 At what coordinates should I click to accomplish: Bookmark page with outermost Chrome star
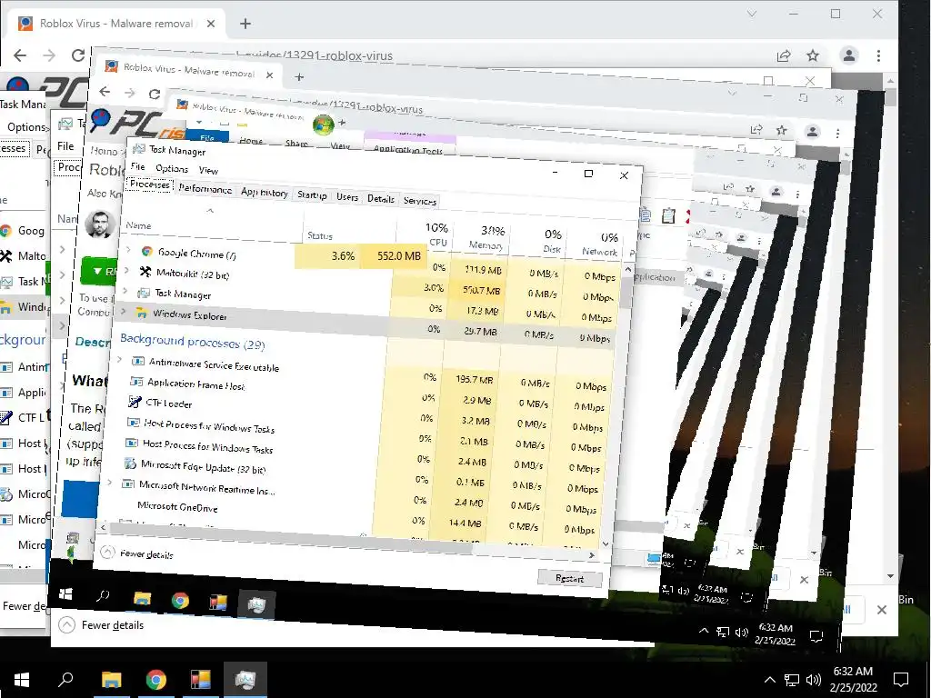(813, 55)
